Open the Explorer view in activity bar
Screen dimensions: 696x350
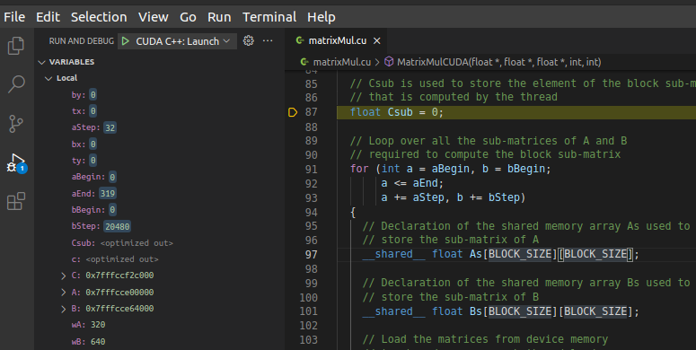tap(16, 46)
